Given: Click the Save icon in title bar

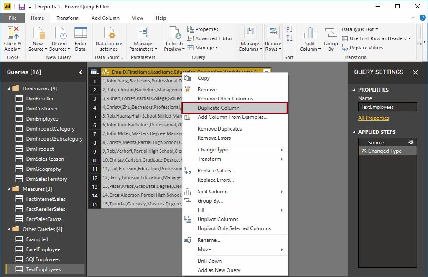Looking at the screenshot, I should [22, 7].
